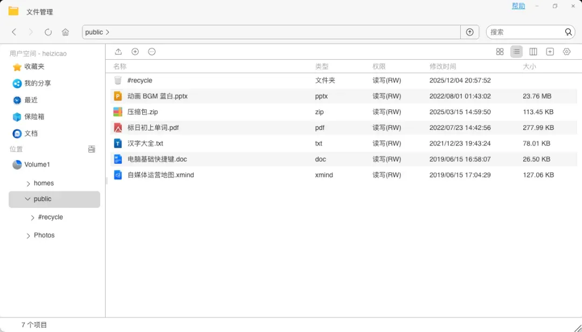The width and height of the screenshot is (582, 332).
Task: Expand the Photos folder node
Action: (29, 236)
